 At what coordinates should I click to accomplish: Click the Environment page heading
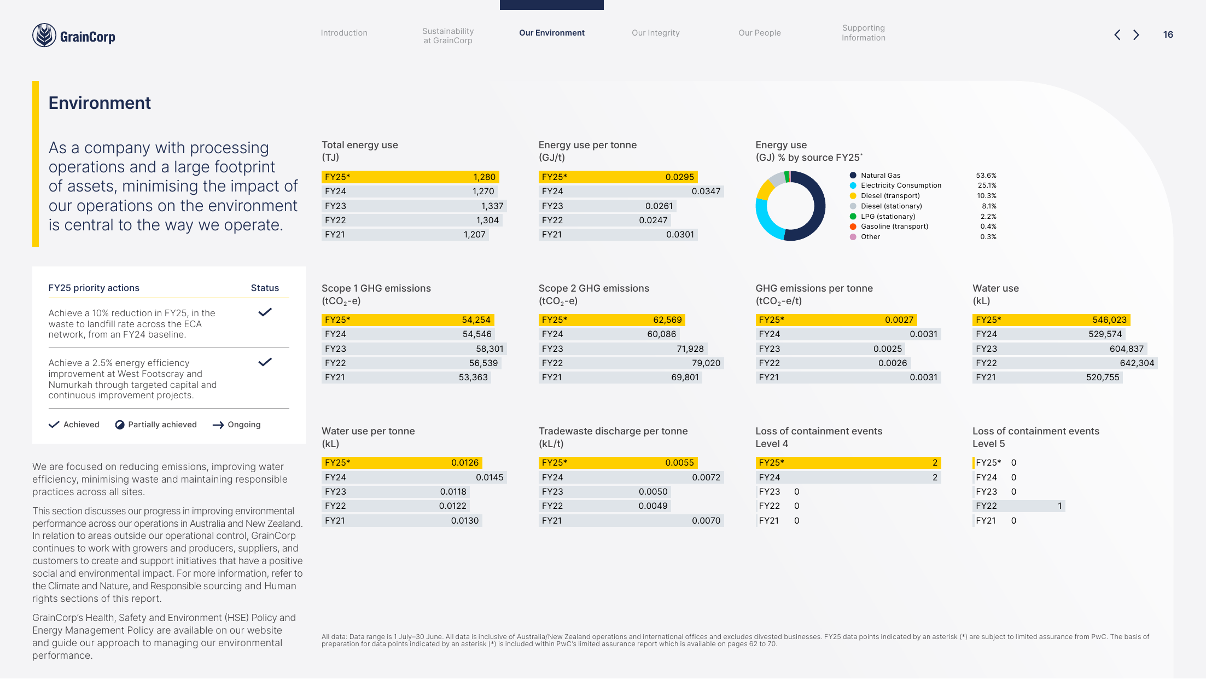click(x=100, y=103)
